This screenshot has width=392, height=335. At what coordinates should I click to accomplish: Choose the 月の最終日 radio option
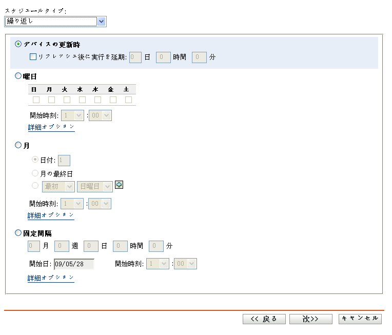pos(35,173)
